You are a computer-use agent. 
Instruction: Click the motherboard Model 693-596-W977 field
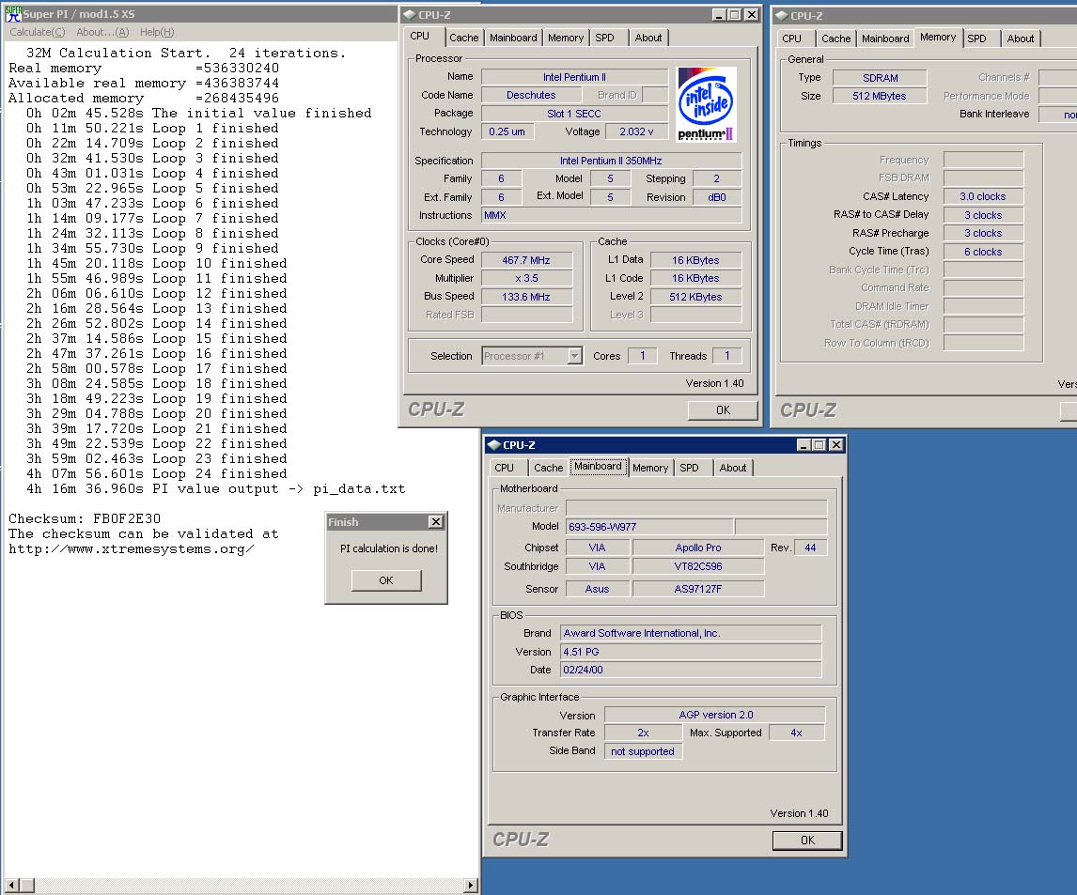(649, 527)
